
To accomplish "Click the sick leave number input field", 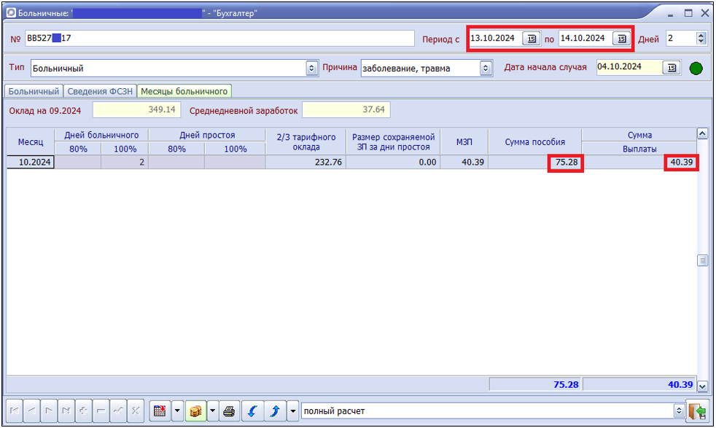I will pos(219,39).
